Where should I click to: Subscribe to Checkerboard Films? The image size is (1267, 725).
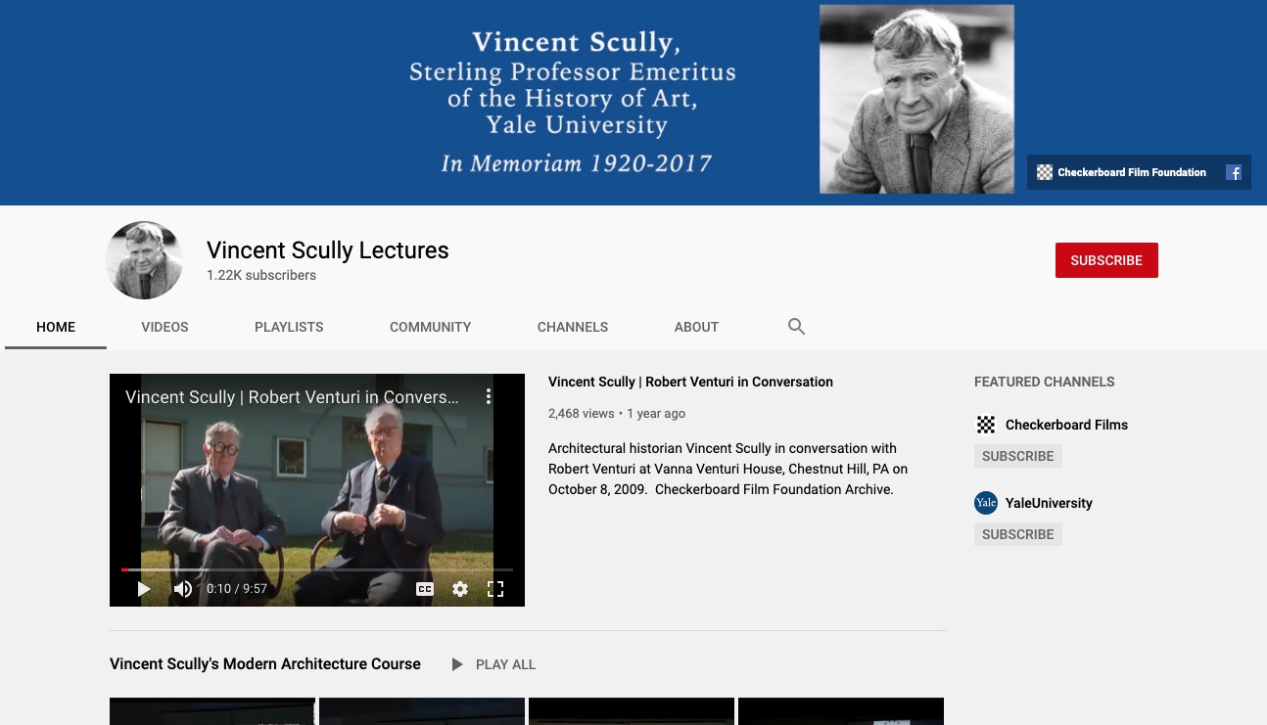1018,456
